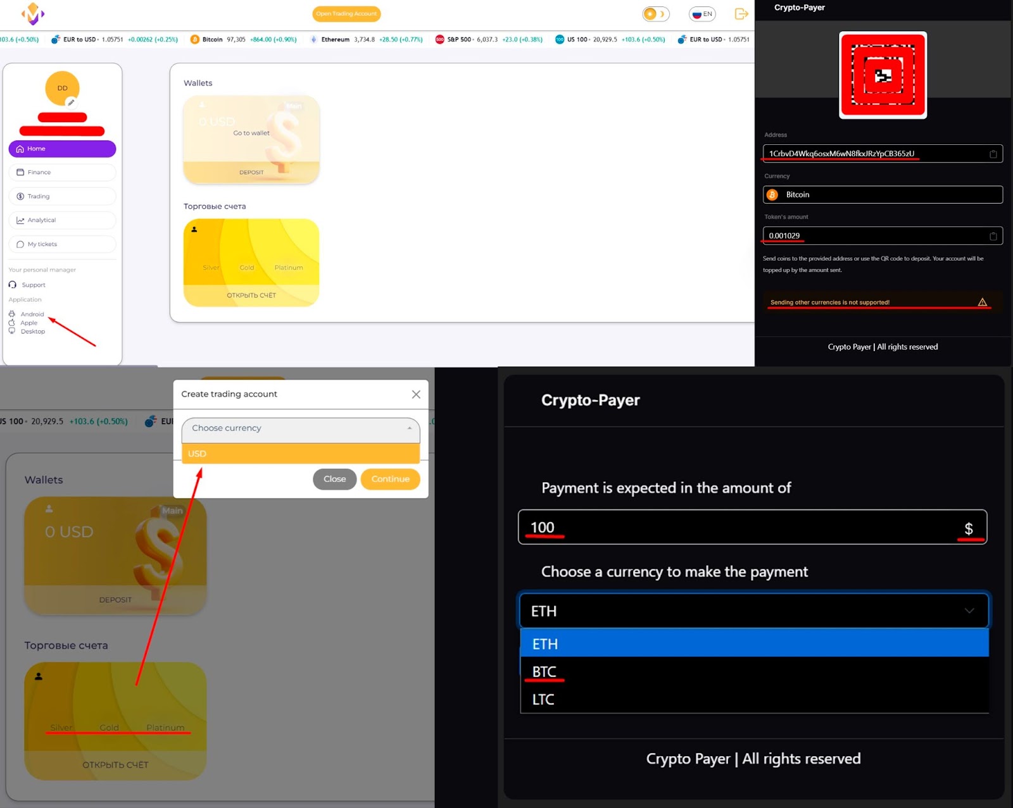Click the payment amount field showing 100
This screenshot has height=808, width=1013.
pos(752,527)
